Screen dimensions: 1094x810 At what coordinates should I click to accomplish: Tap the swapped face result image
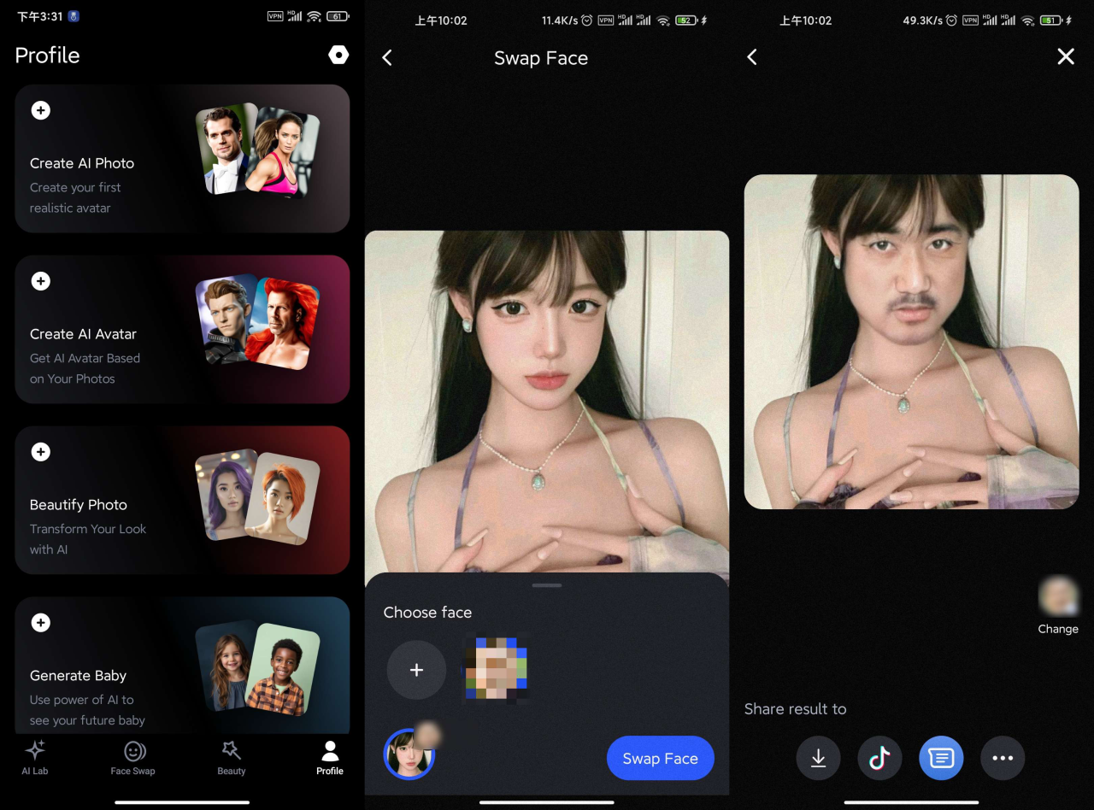pos(911,342)
